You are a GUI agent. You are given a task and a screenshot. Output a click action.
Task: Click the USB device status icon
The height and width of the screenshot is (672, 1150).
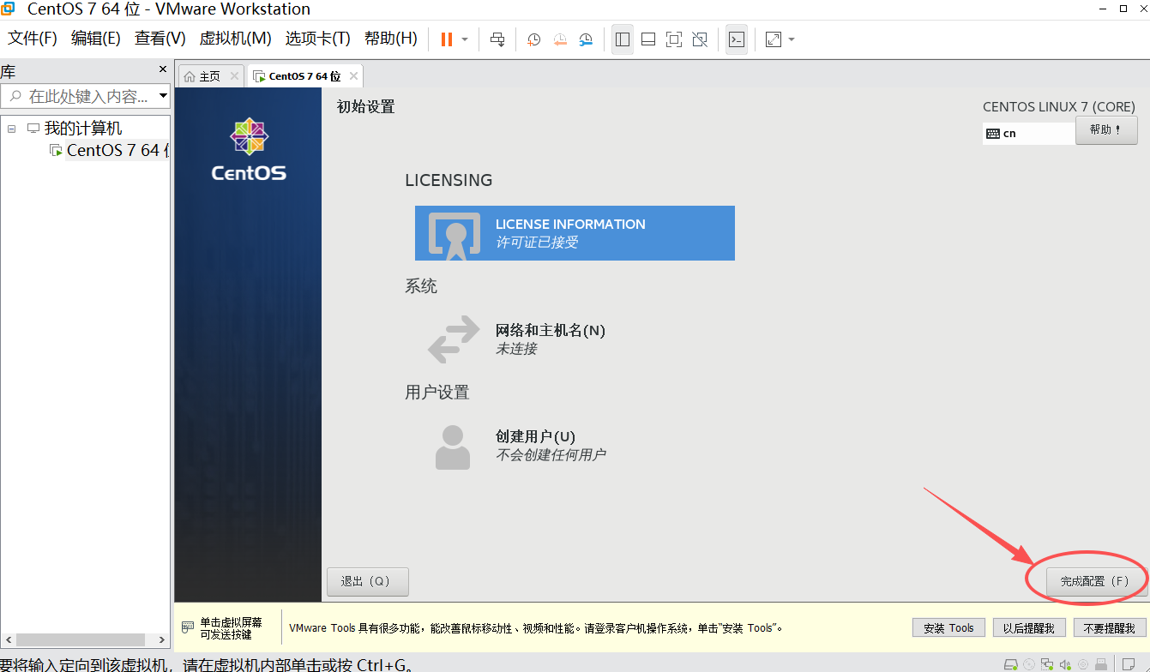[1101, 664]
